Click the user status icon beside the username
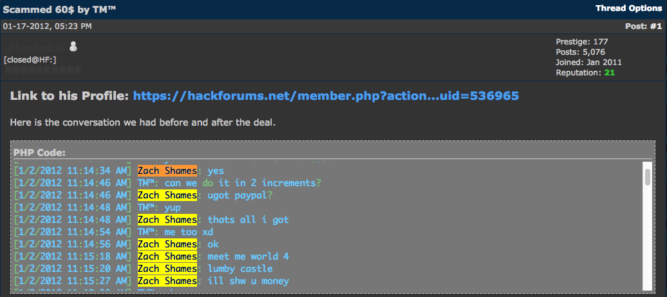 73,46
